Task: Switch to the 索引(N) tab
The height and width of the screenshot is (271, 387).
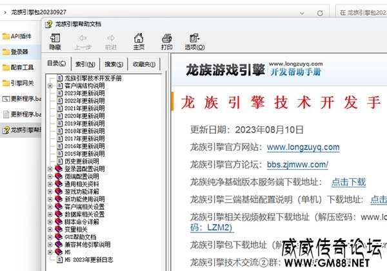Action: click(x=85, y=64)
